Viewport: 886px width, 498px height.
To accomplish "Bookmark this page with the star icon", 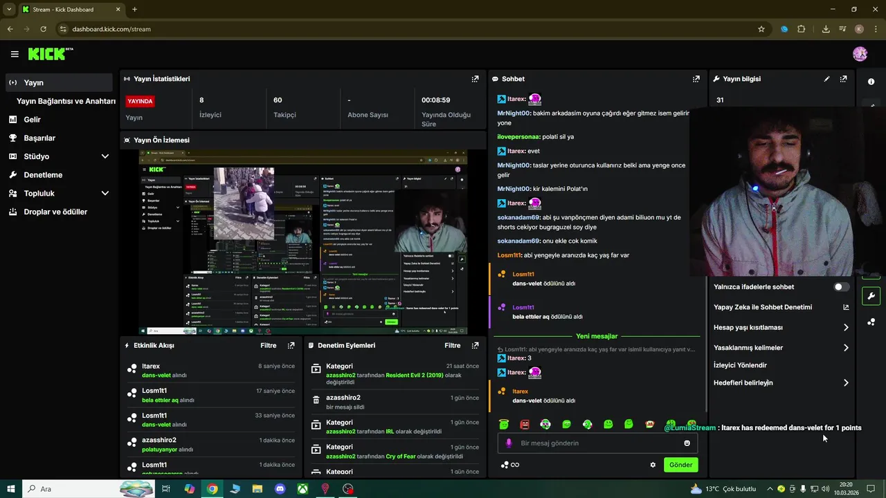I will click(761, 29).
